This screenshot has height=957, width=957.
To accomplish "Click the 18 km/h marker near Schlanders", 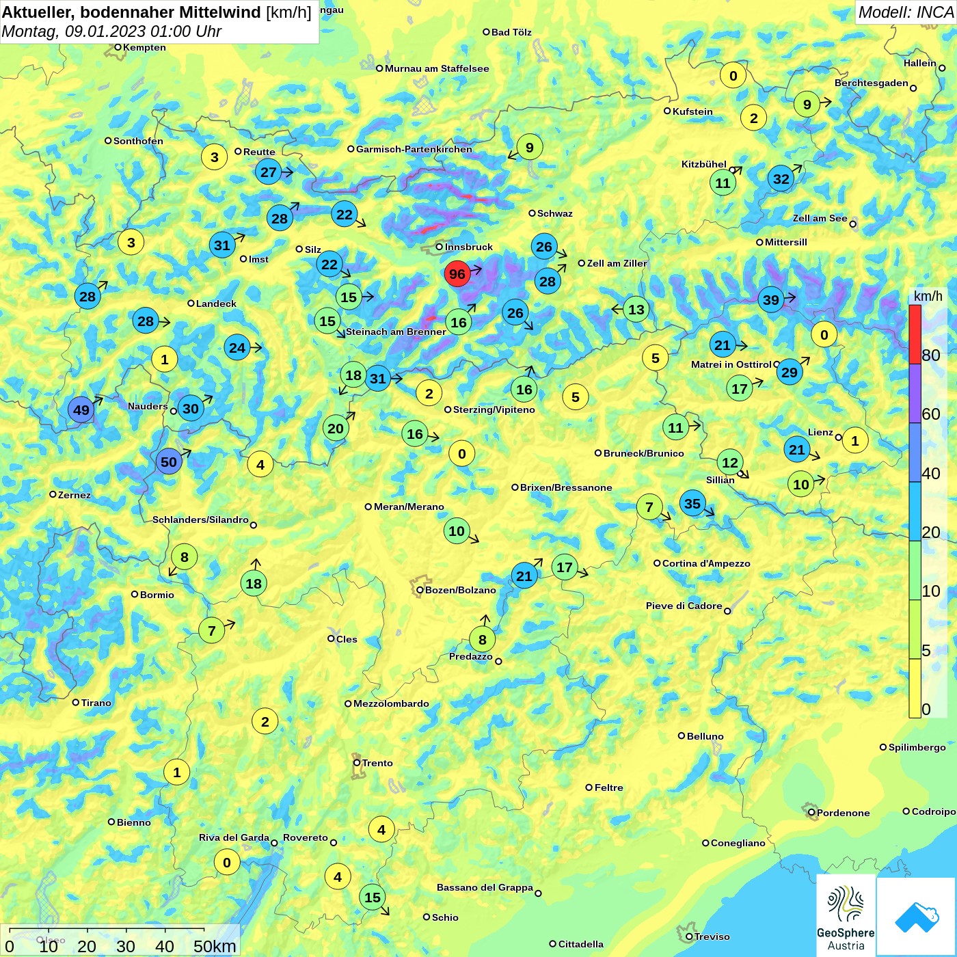I will coord(254,584).
